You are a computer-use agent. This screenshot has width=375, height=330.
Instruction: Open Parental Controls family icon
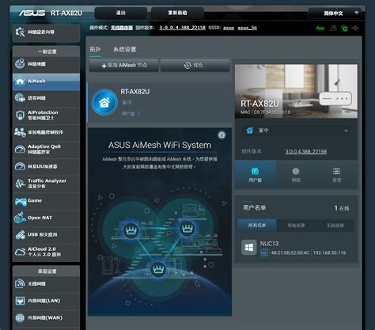(20, 132)
